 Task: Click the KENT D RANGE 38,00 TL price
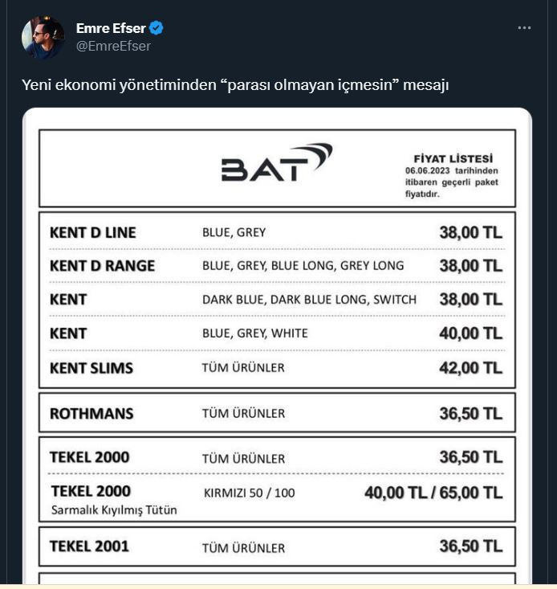coord(471,266)
